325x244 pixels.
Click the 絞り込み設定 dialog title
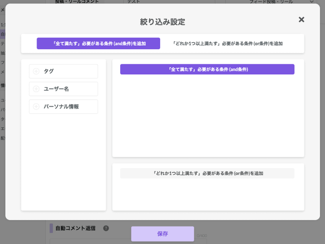[x=162, y=22]
